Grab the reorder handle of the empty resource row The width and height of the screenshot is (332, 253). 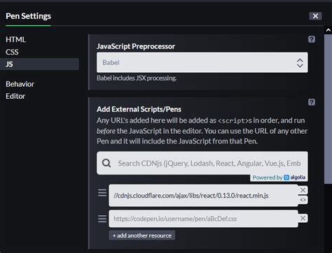(x=102, y=219)
